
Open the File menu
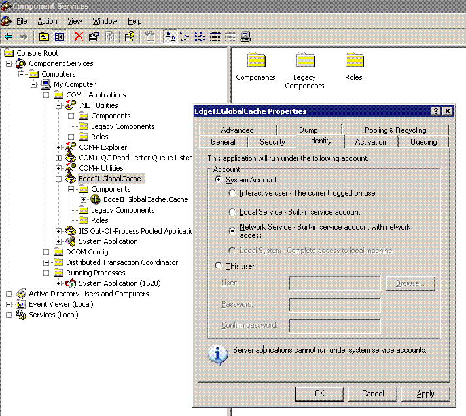[22, 21]
